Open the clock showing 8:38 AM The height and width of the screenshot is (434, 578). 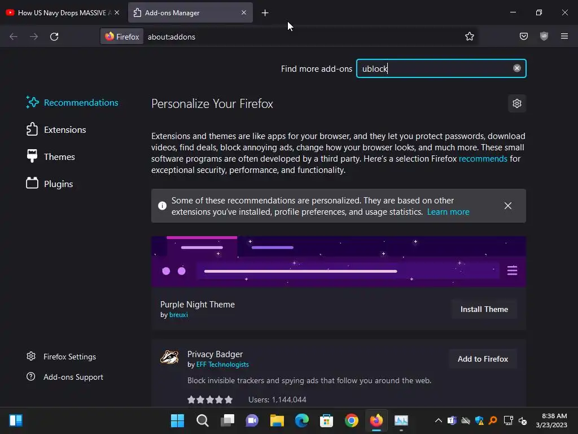tap(552, 420)
